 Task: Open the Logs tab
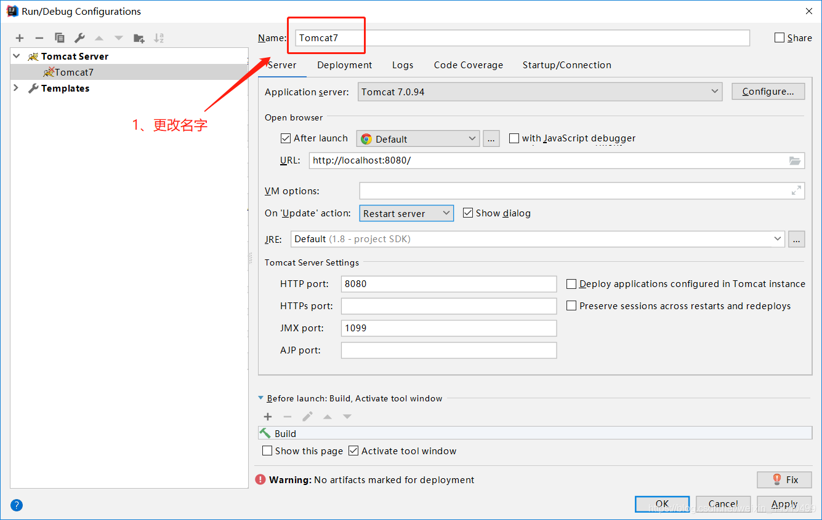click(403, 65)
